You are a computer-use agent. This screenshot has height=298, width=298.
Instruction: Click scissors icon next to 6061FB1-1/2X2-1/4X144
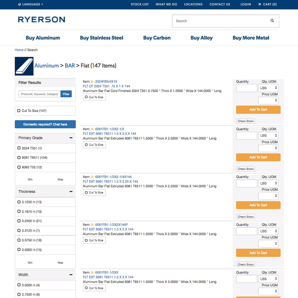[92, 177]
